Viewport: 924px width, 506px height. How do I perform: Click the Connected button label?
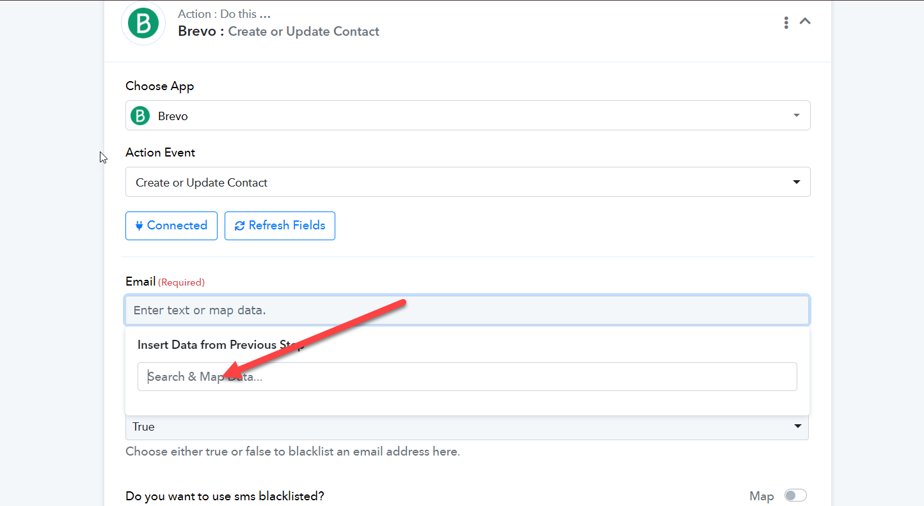point(177,226)
